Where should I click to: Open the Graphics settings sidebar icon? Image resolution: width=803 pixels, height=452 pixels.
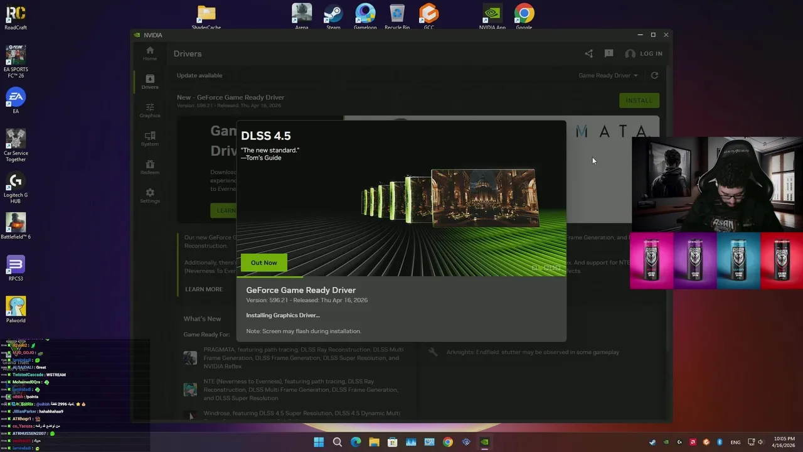(x=149, y=110)
